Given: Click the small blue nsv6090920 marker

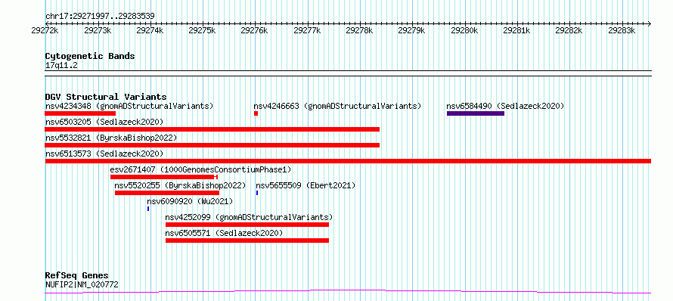Looking at the screenshot, I should point(148,209).
